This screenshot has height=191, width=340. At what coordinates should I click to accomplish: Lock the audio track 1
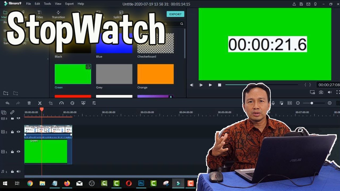[x=12, y=171]
